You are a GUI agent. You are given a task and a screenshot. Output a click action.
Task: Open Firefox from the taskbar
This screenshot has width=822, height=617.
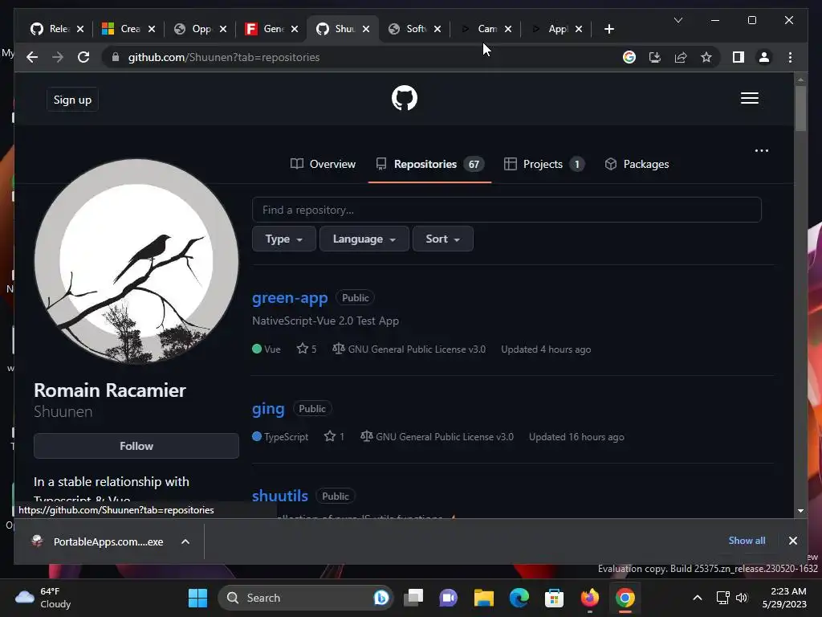(x=590, y=598)
